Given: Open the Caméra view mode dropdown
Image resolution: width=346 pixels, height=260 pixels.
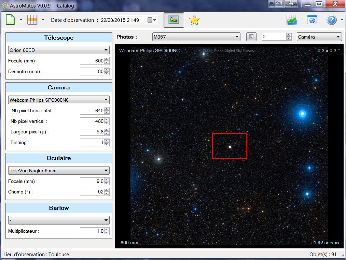Looking at the screenshot, I should 319,37.
